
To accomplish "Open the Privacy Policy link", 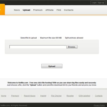I will click(x=99, y=106).
